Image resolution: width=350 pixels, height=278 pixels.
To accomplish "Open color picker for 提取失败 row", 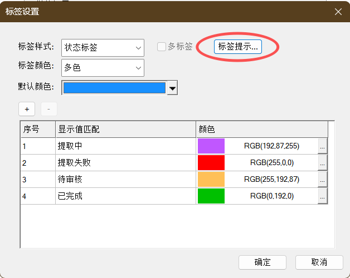I will pyautogui.click(x=322, y=163).
